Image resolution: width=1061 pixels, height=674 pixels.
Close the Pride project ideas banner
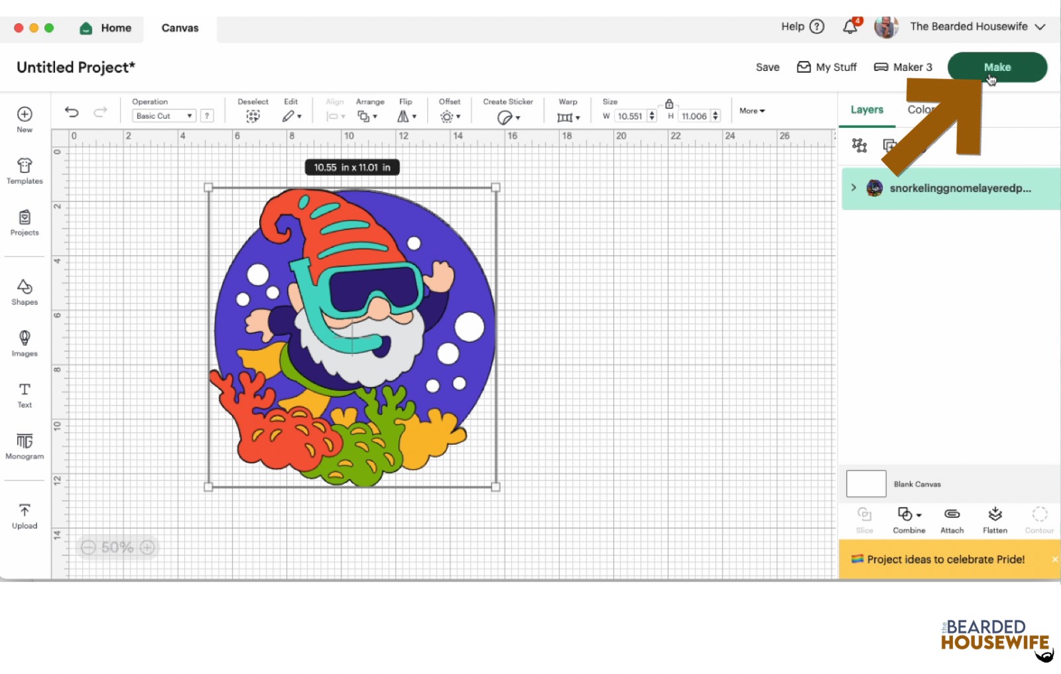click(1054, 559)
